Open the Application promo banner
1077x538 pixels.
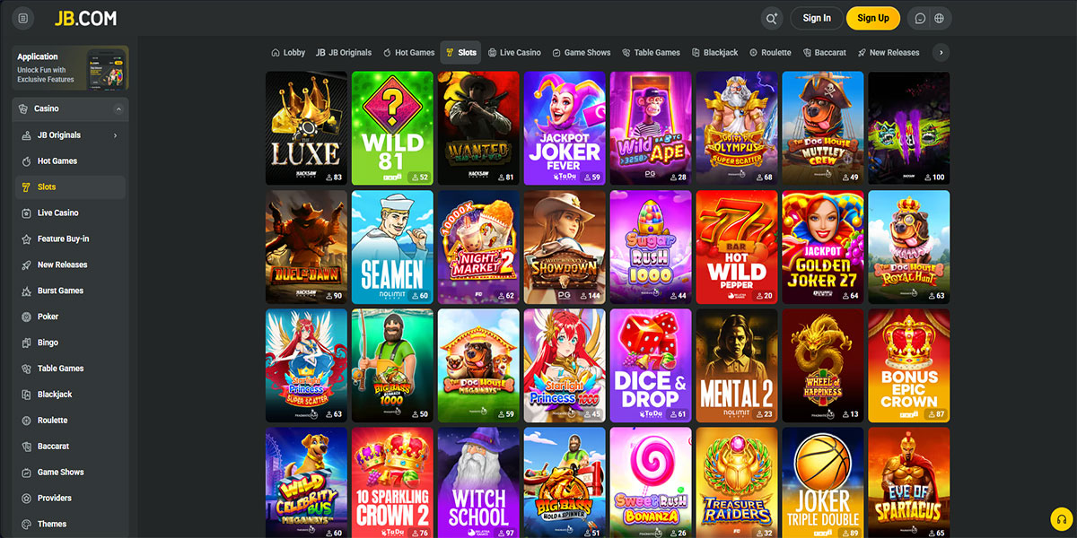71,68
